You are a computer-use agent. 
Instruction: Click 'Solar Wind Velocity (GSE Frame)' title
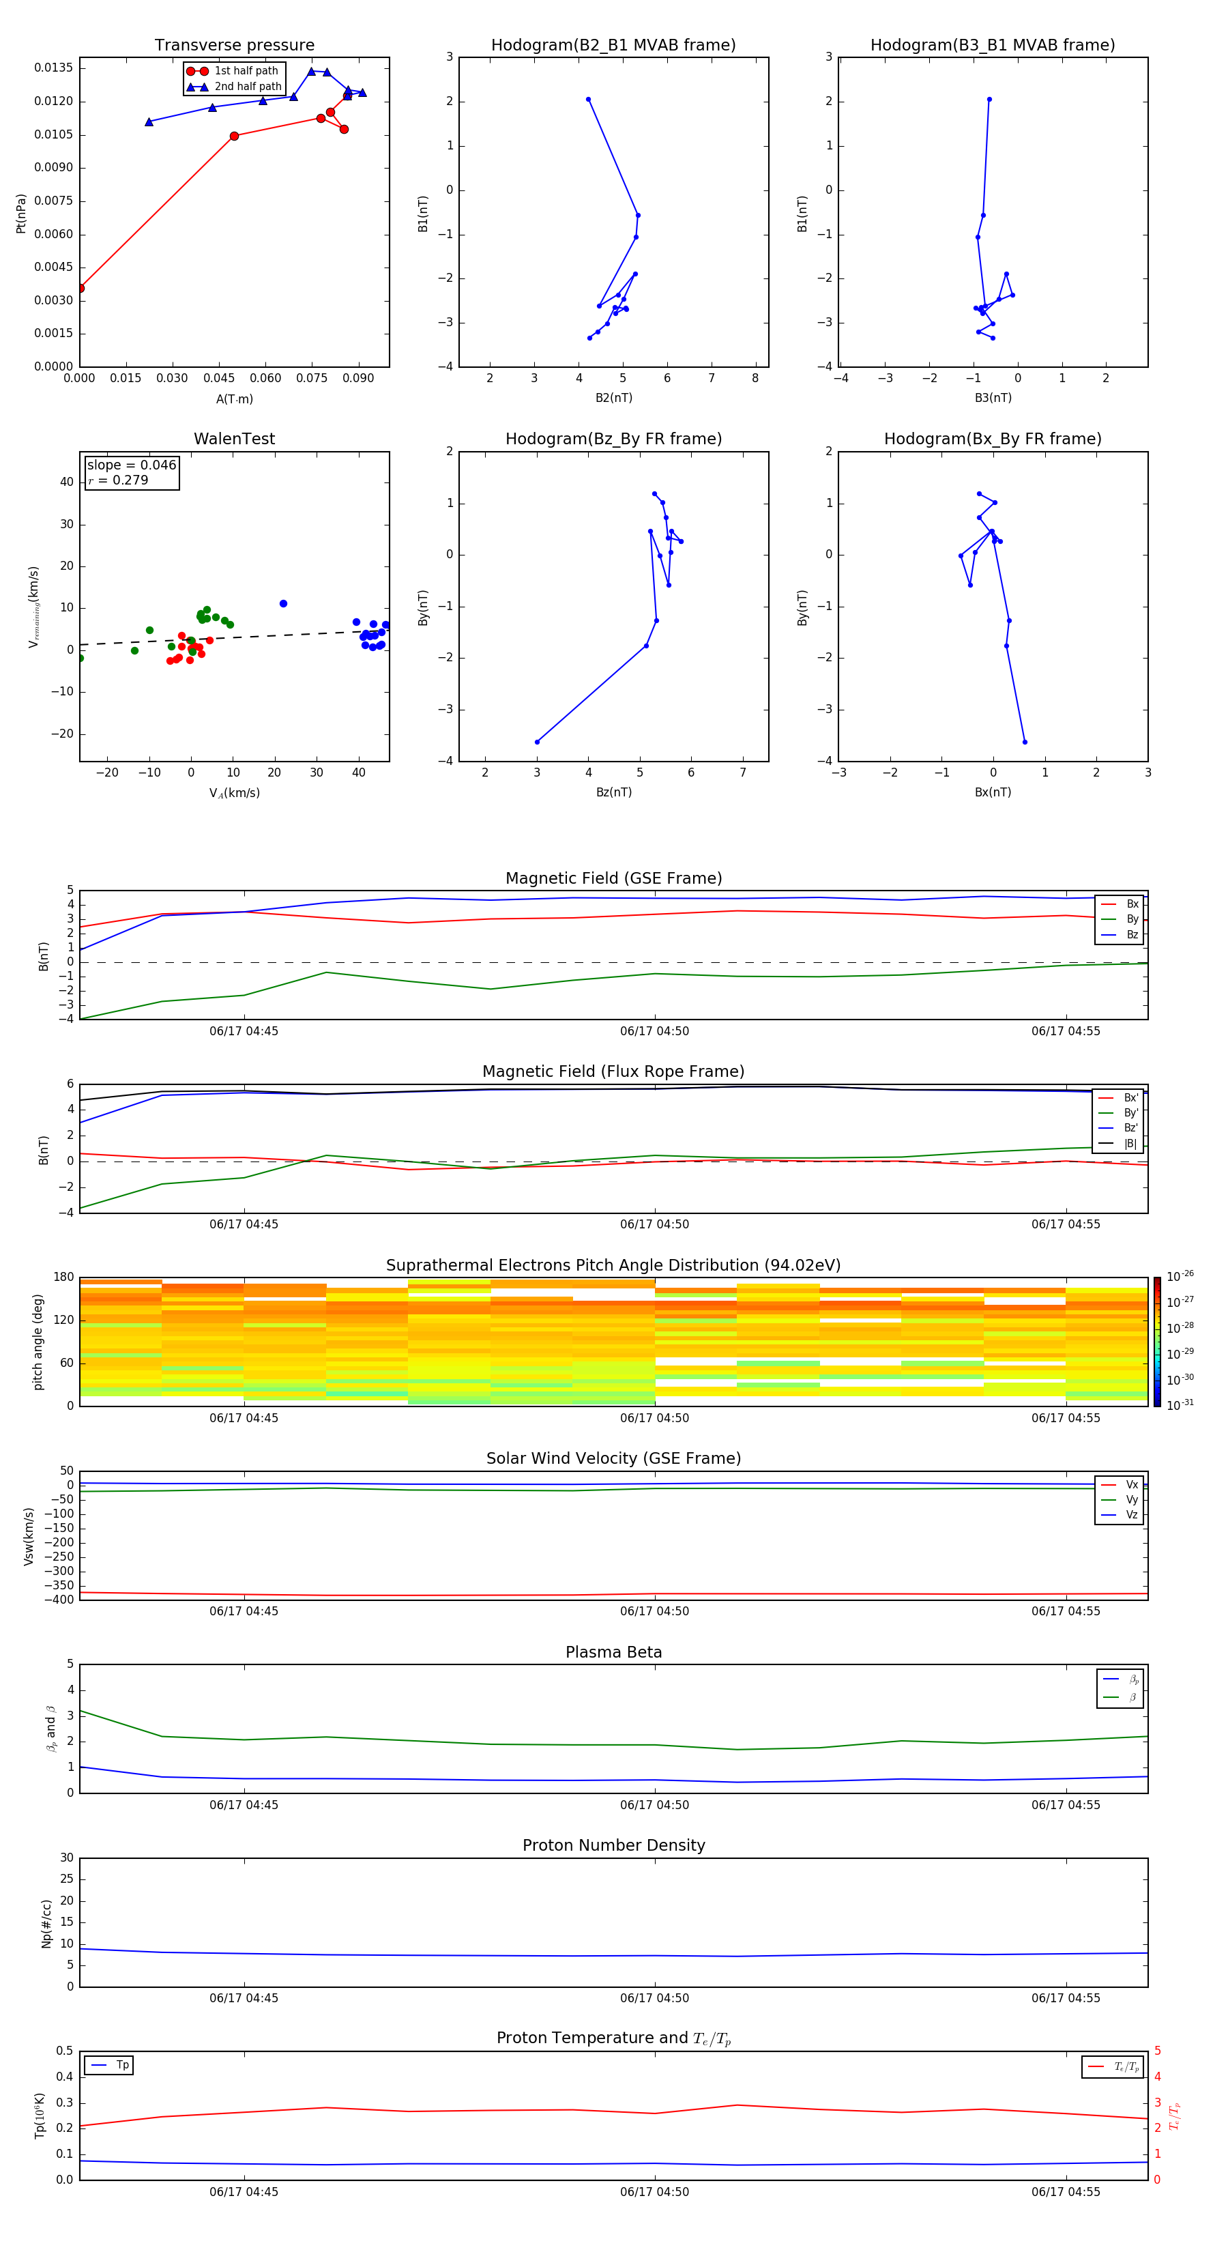click(613, 1458)
